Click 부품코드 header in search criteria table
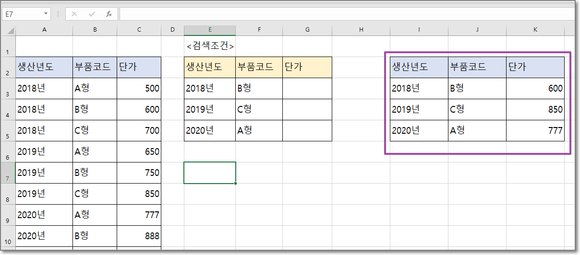The height and width of the screenshot is (255, 580). [259, 68]
